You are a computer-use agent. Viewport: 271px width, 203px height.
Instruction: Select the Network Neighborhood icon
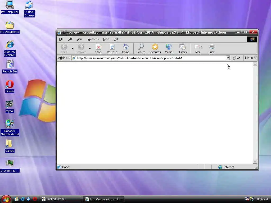point(10,128)
